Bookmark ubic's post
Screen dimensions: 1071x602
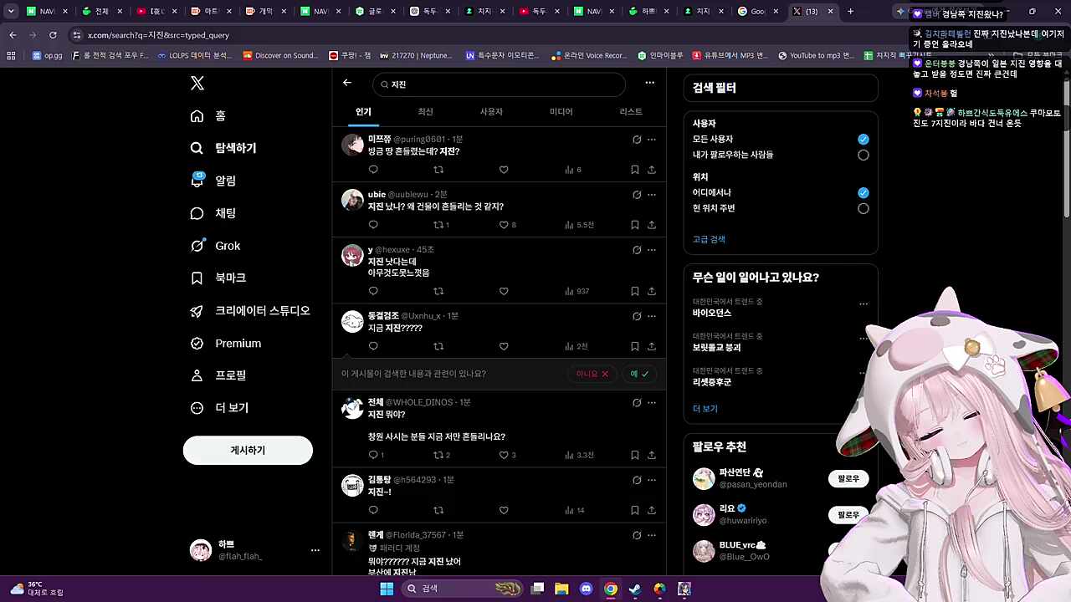634,225
